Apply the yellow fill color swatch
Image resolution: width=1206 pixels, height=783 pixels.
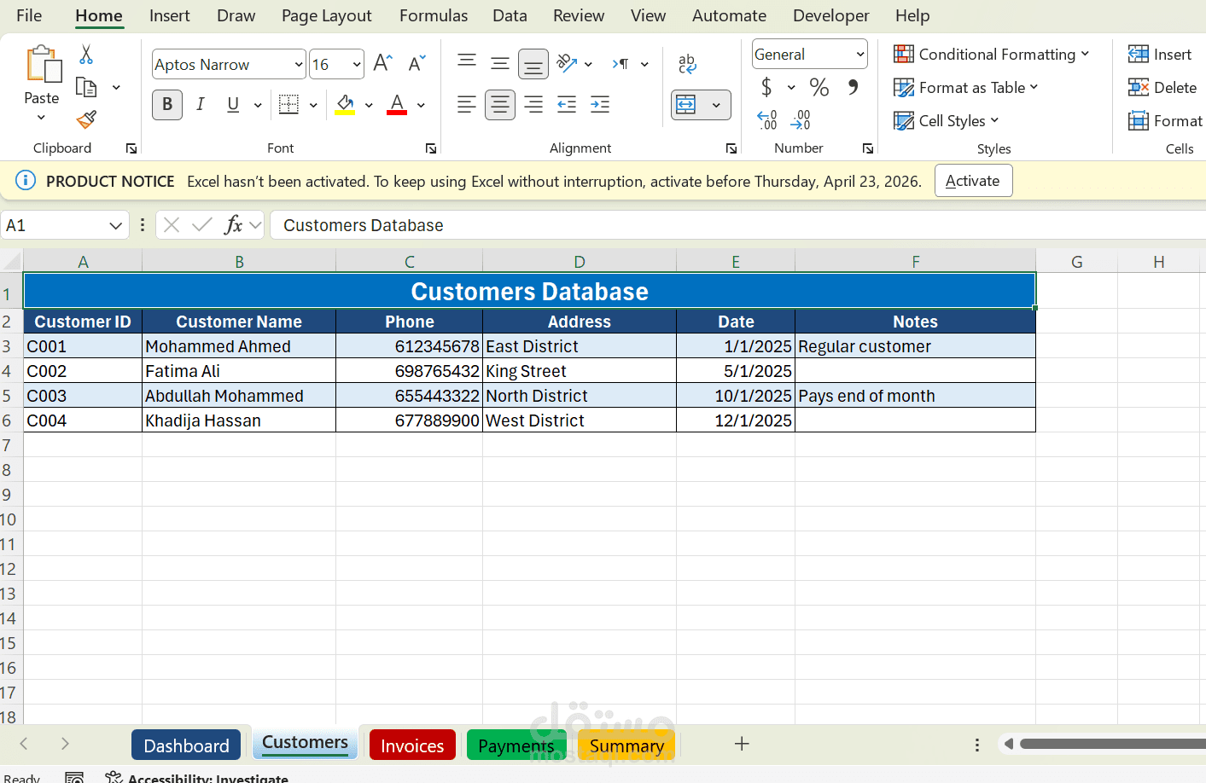(x=345, y=105)
